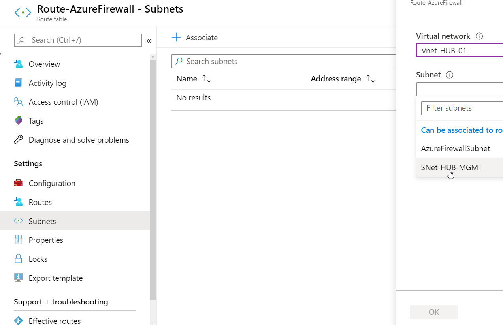
Task: Click the Diagnose and solve problems wrench icon
Action: pos(18,140)
